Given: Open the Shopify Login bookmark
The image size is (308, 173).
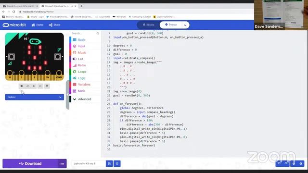Looking at the screenshot, I should coord(35,17).
